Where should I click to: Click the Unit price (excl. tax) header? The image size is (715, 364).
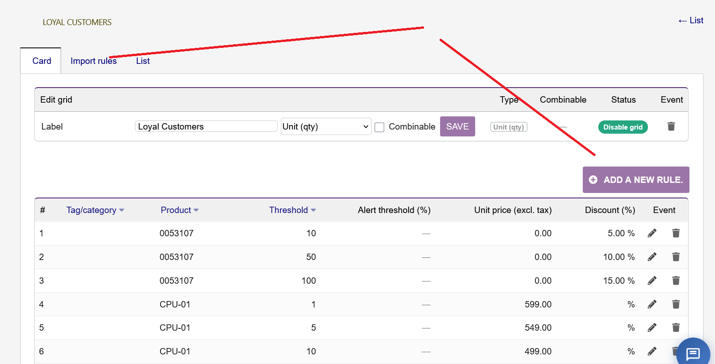[x=513, y=210]
